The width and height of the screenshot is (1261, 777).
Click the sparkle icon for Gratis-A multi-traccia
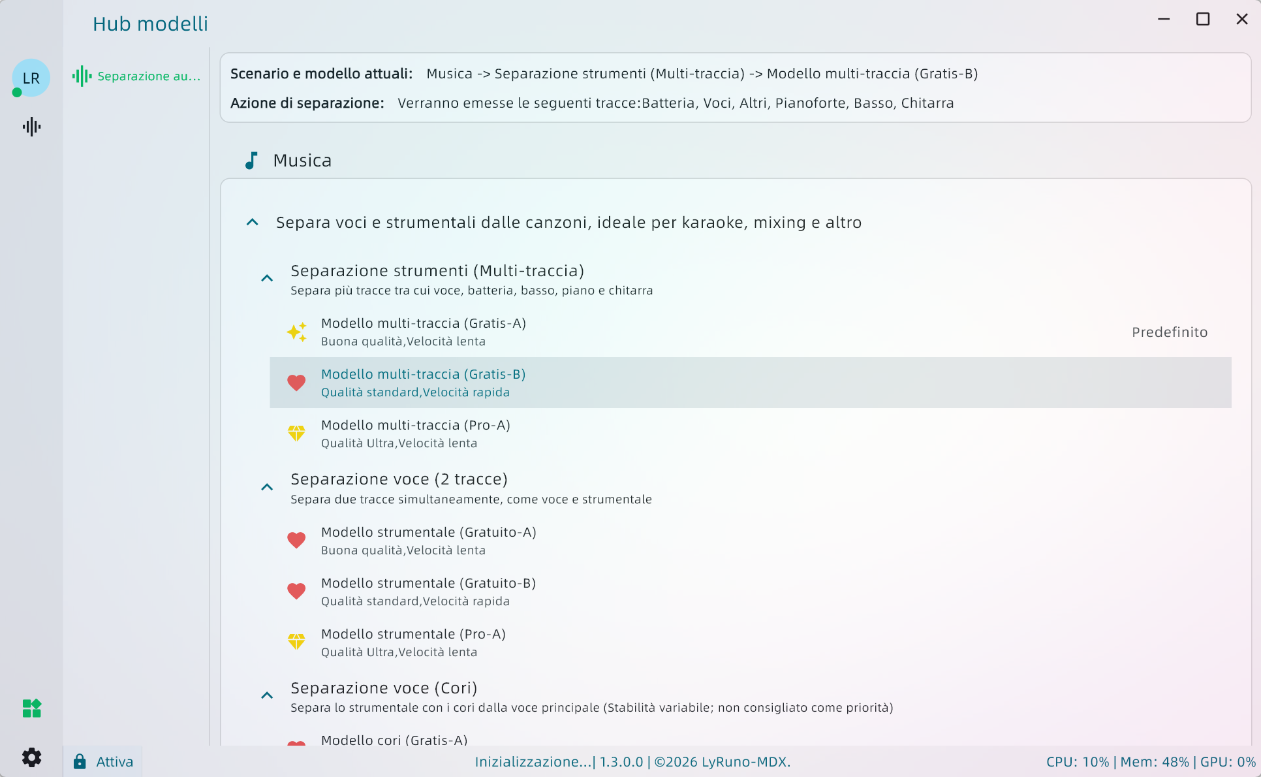pos(296,332)
